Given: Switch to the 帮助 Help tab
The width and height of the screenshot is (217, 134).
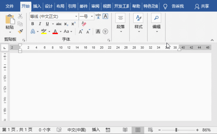Looking at the screenshot, I should coord(136,6).
